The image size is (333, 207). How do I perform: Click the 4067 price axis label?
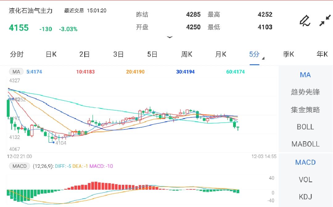tap(14, 149)
